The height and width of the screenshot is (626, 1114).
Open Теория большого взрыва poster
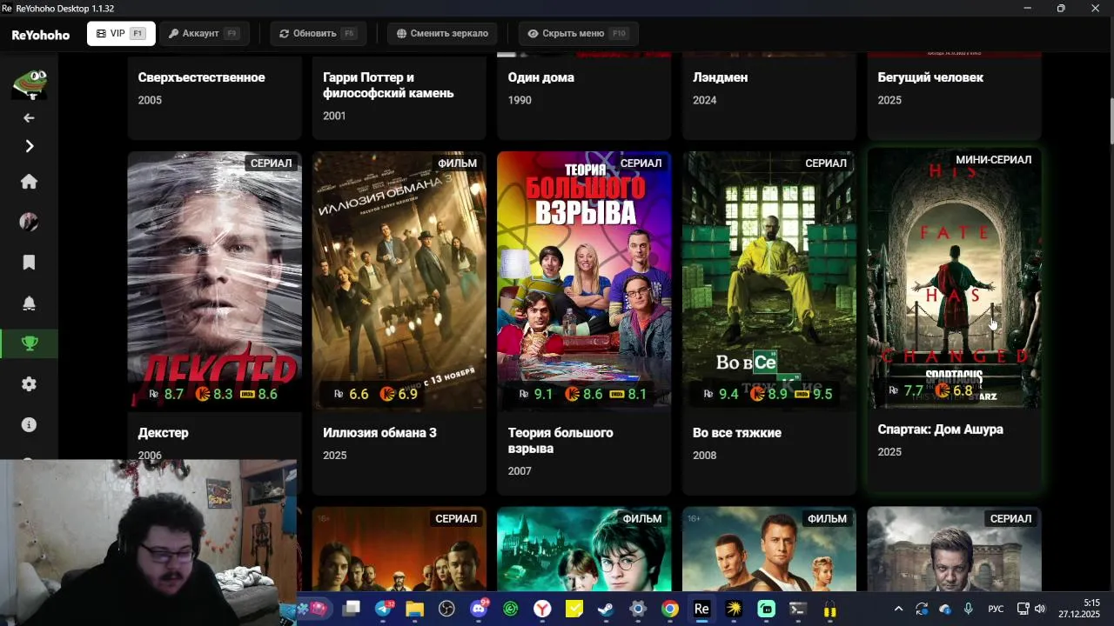584,280
